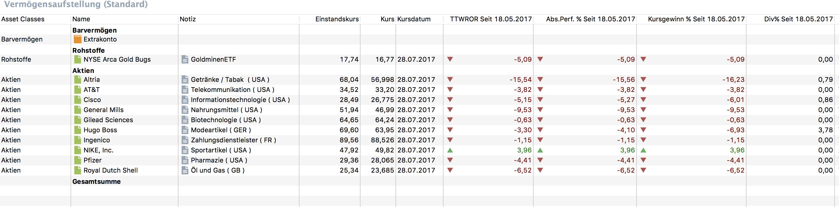The image size is (839, 207).
Task: Click the note icon next to GoldminenETF
Action: coord(185,59)
